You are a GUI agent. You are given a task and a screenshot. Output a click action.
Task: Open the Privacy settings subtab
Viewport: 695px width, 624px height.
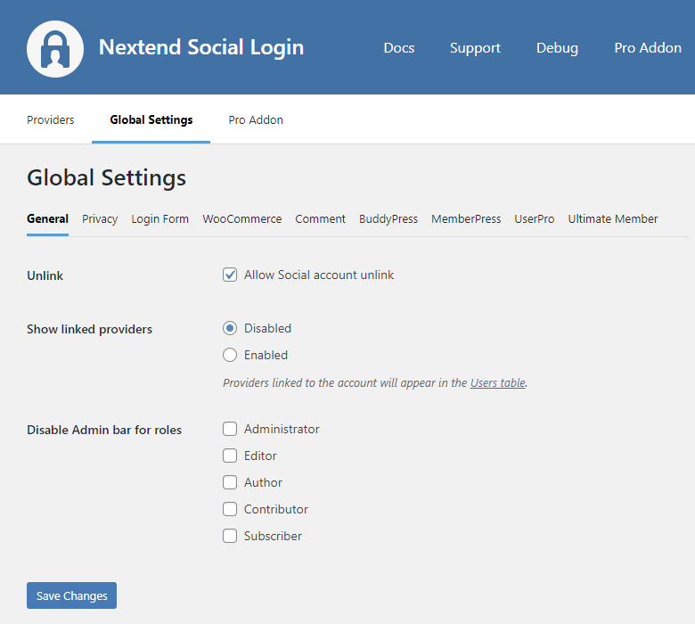tap(100, 219)
